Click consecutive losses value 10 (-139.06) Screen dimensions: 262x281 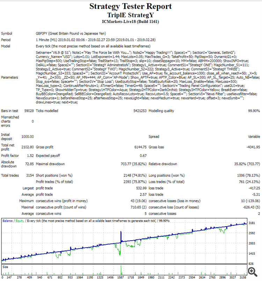click(250, 201)
